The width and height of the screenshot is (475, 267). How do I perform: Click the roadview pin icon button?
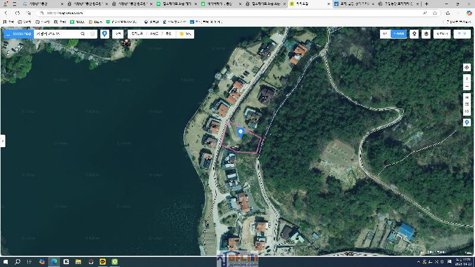(414, 34)
